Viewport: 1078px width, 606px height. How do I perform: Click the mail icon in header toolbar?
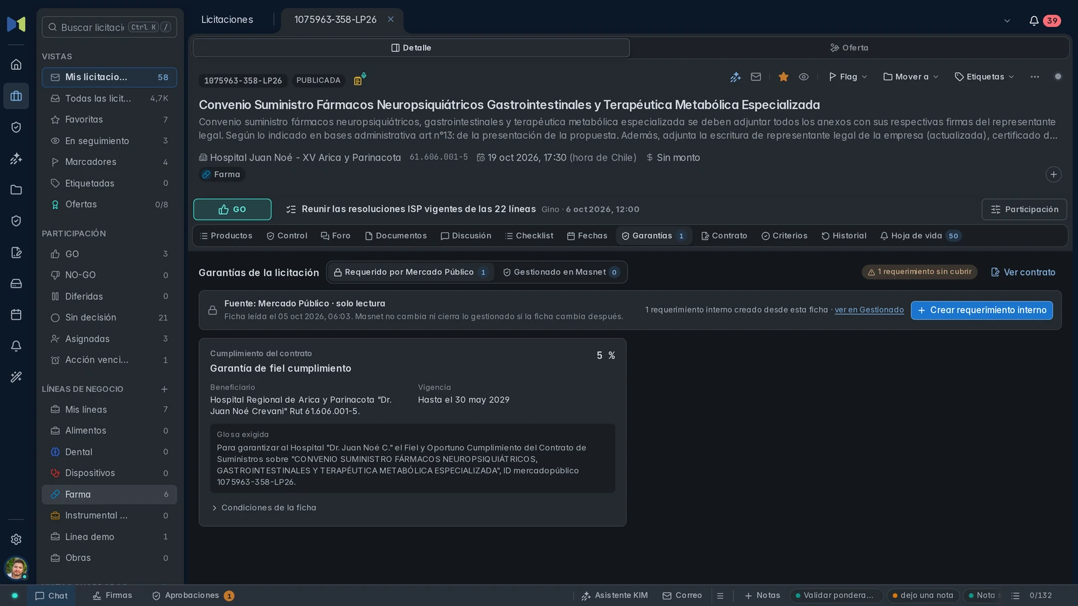tap(756, 77)
